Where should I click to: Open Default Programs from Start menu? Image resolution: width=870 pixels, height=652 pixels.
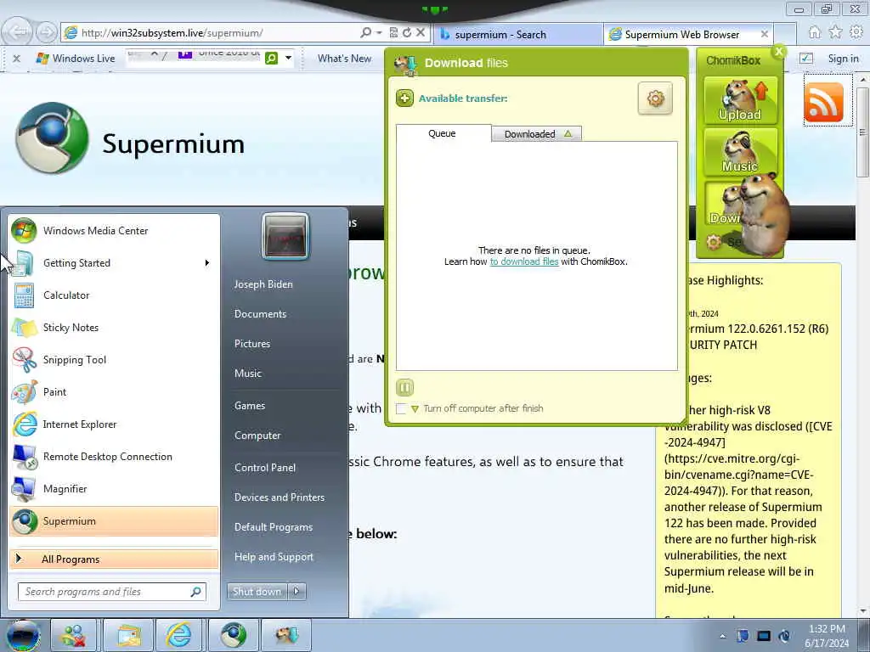tap(273, 527)
